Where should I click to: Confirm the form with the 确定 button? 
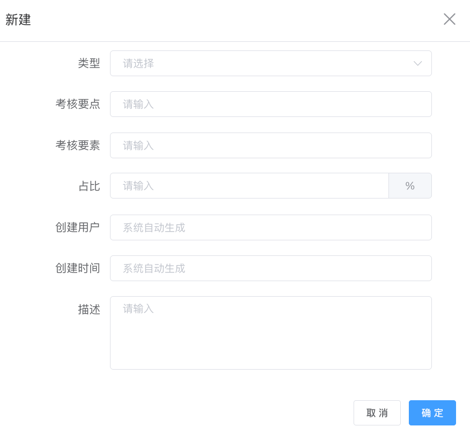(432, 413)
